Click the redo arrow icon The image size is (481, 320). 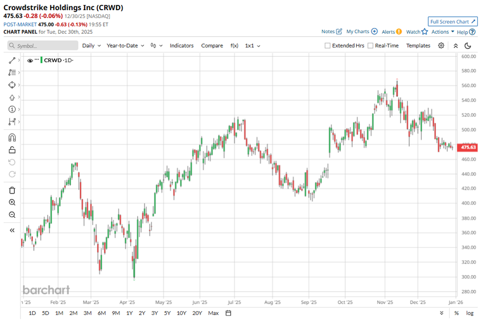coord(12,174)
